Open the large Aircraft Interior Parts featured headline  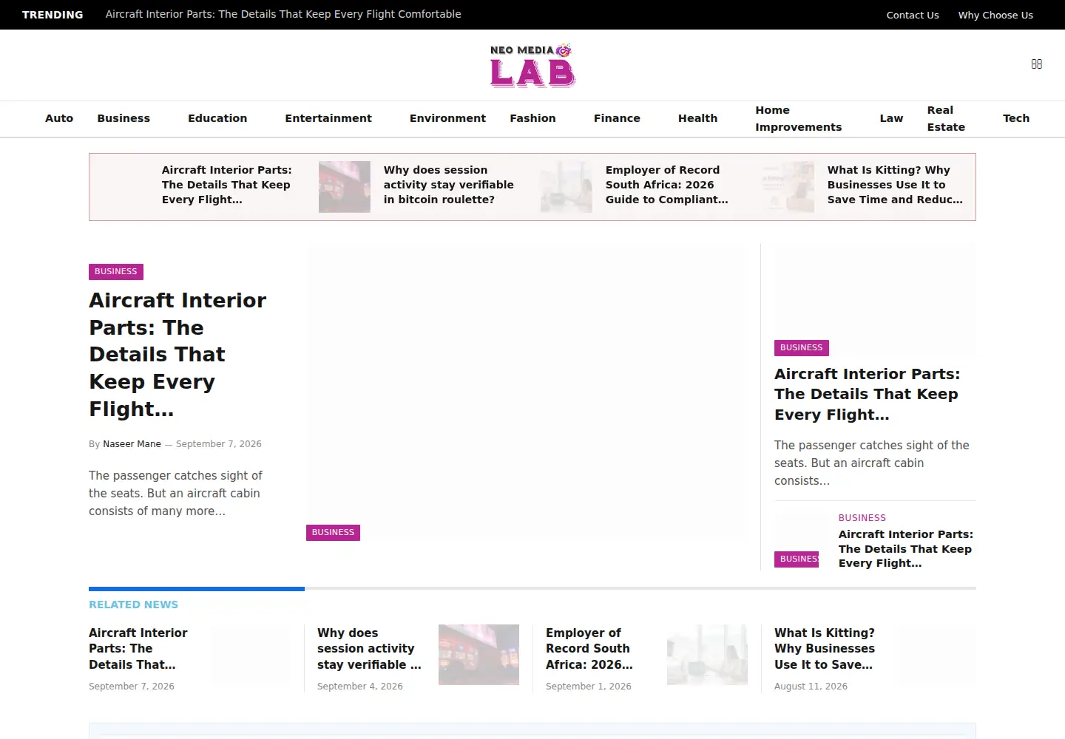coord(177,355)
